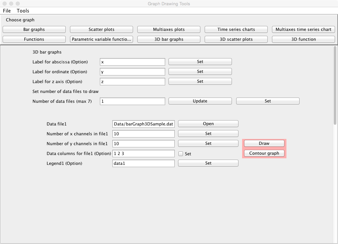338x244 pixels.
Task: Select the 3D function button
Action: (304, 39)
